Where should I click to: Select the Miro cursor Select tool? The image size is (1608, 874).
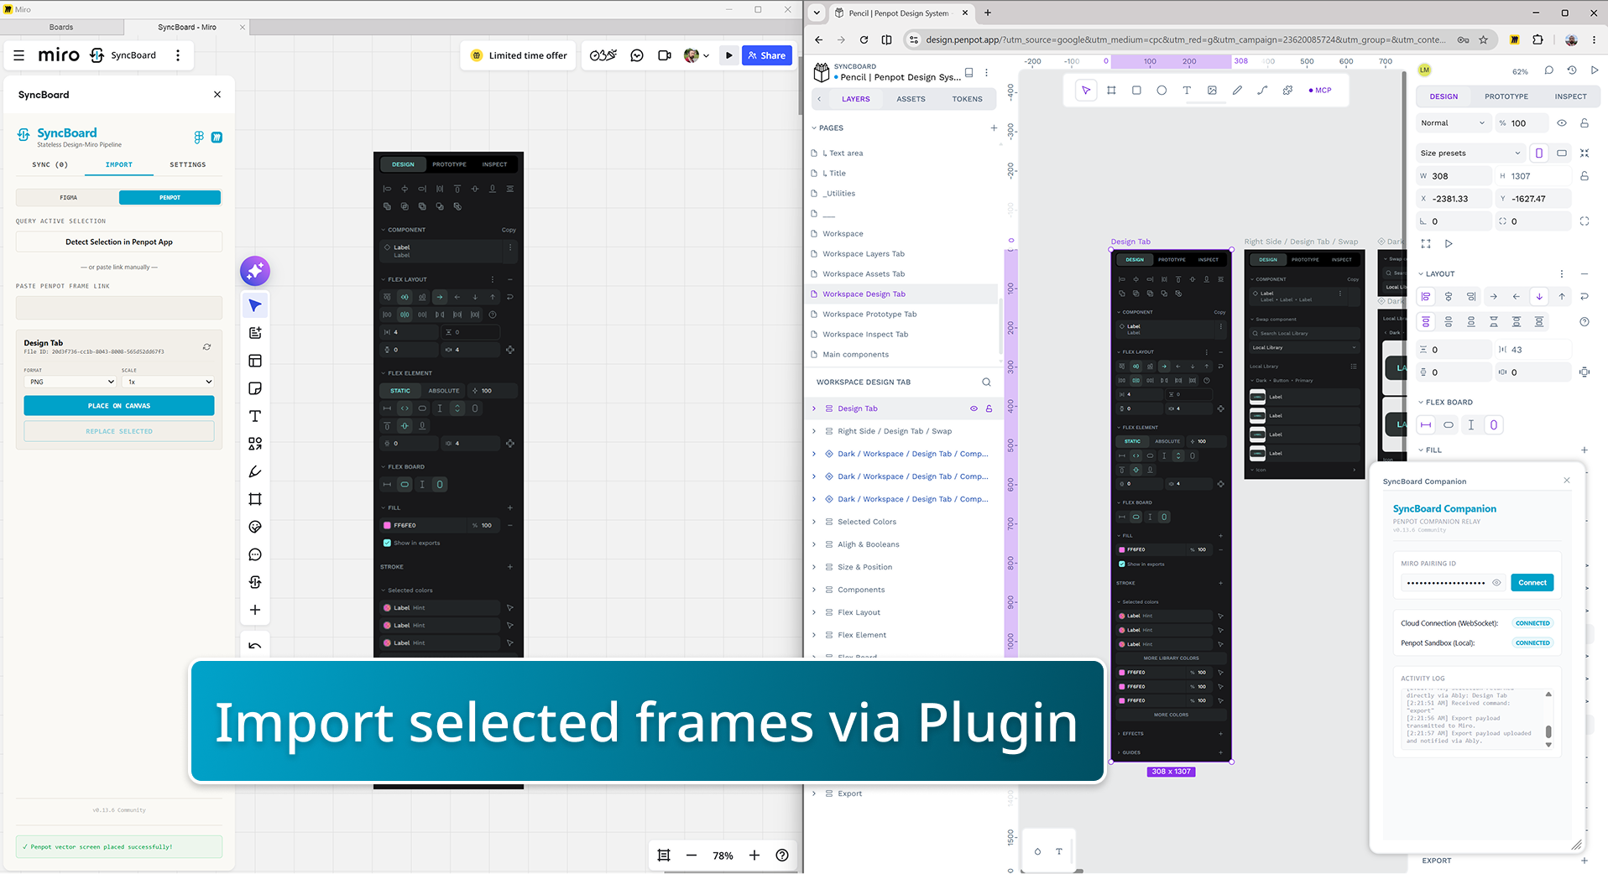255,305
